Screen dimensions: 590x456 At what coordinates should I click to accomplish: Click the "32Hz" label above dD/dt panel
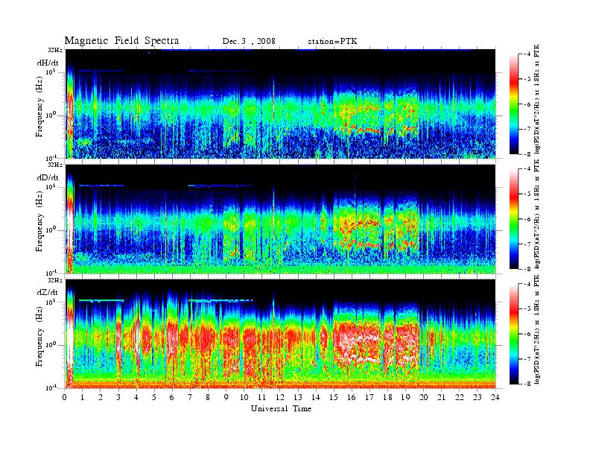pos(55,165)
